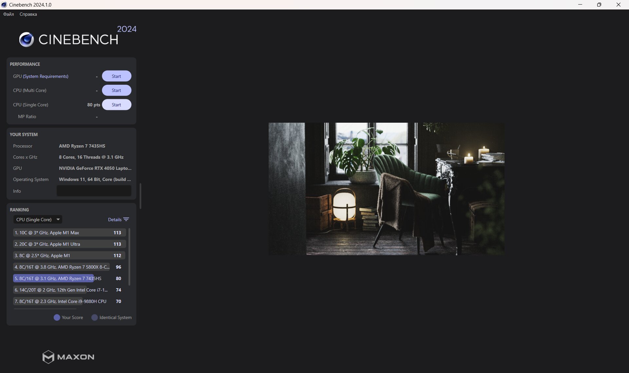This screenshot has width=629, height=373.
Task: Open the System Requirements link
Action: click(x=46, y=76)
